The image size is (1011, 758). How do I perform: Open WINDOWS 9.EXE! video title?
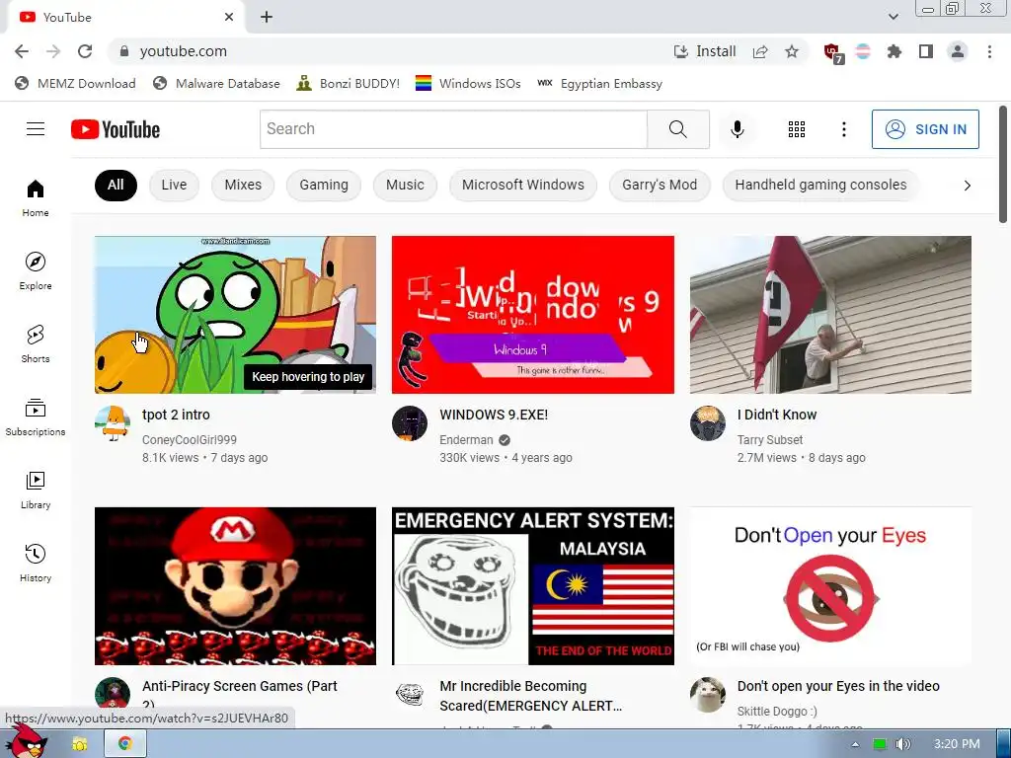[x=494, y=416]
